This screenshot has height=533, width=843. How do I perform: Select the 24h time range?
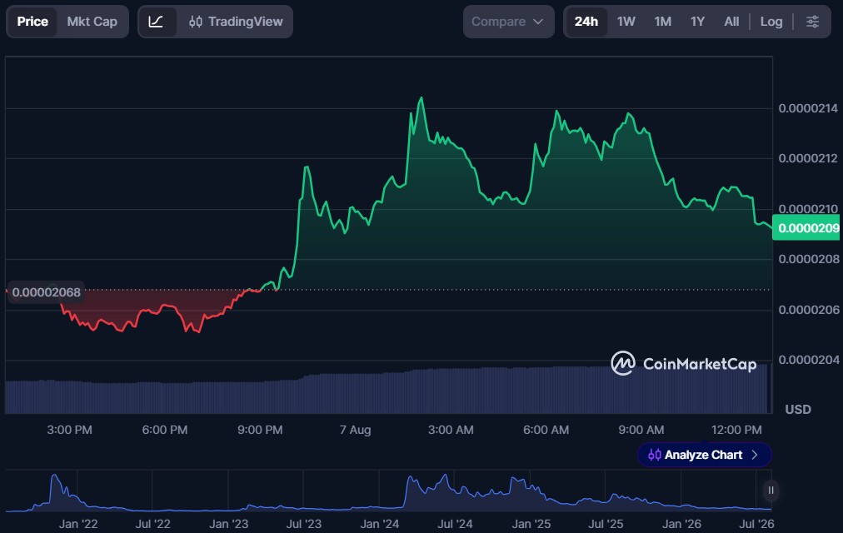coord(586,22)
